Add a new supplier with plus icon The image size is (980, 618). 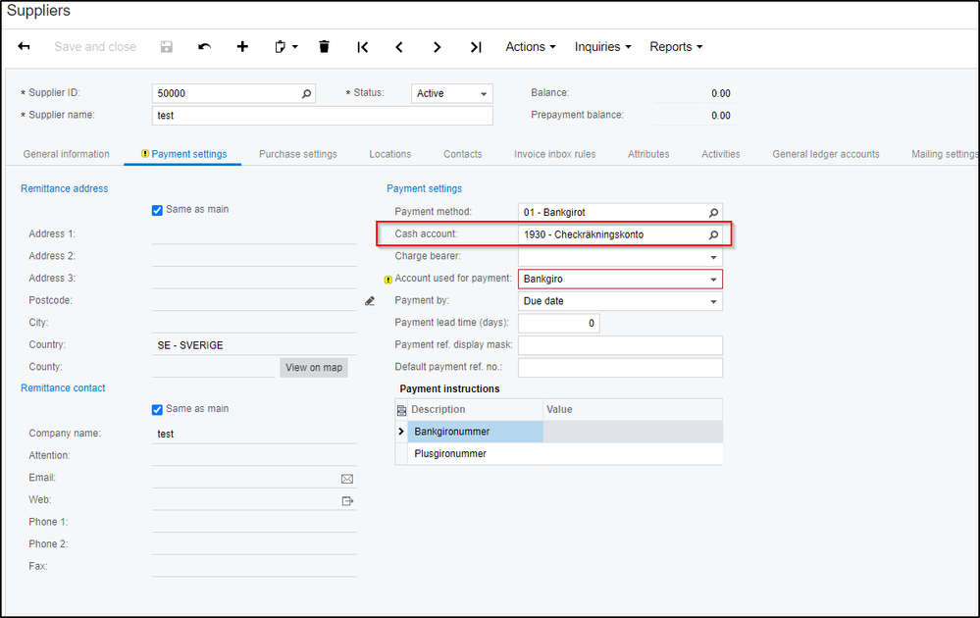[242, 47]
